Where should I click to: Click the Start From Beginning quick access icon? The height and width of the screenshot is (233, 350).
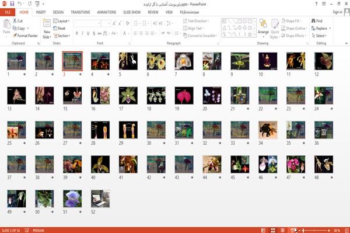click(x=37, y=4)
